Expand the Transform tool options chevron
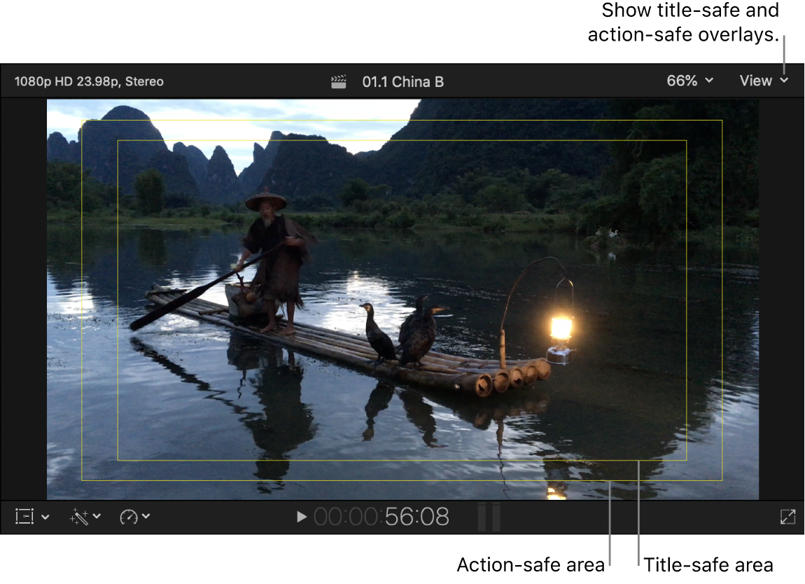 point(45,517)
